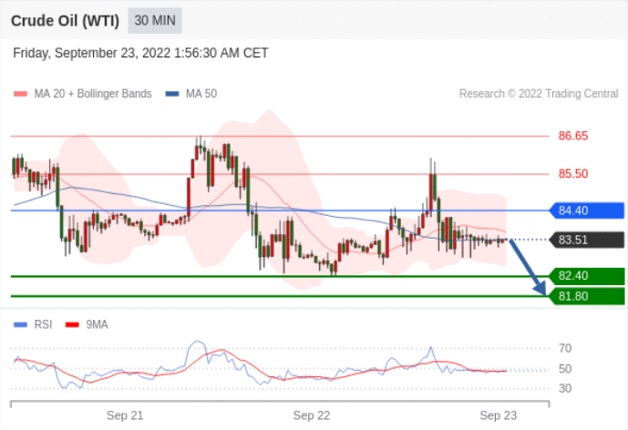Click the 86.65 resistance level label

tap(573, 136)
